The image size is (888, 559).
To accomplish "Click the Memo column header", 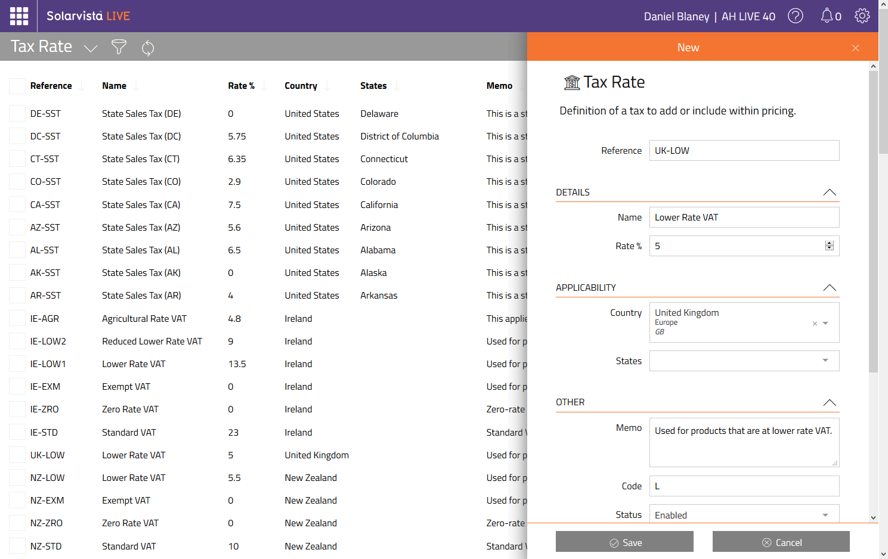I will 499,86.
